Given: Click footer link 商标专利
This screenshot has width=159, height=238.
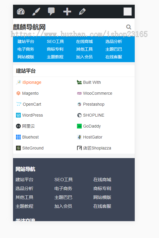Looking at the screenshot, I should pos(102,188).
